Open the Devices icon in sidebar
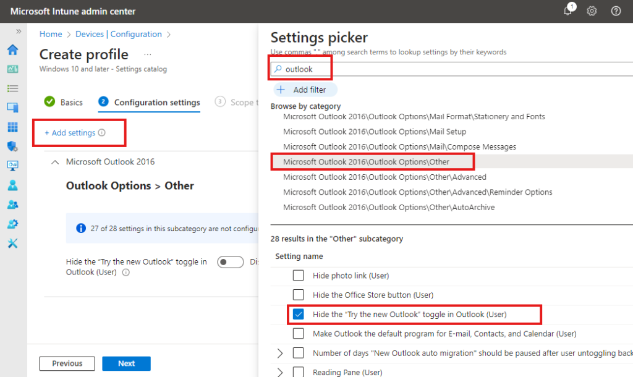This screenshot has width=633, height=377. pyautogui.click(x=12, y=108)
